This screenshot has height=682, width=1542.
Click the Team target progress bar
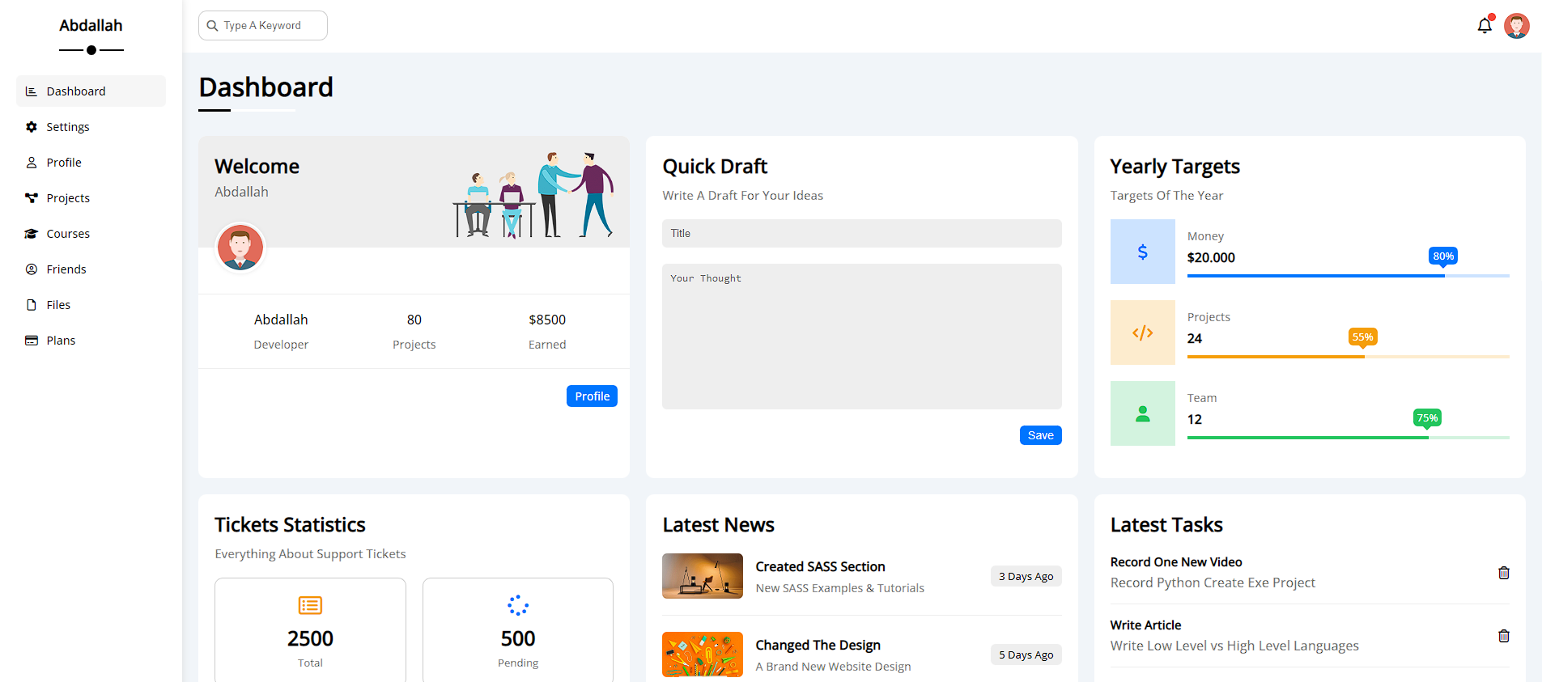pyautogui.click(x=1348, y=438)
